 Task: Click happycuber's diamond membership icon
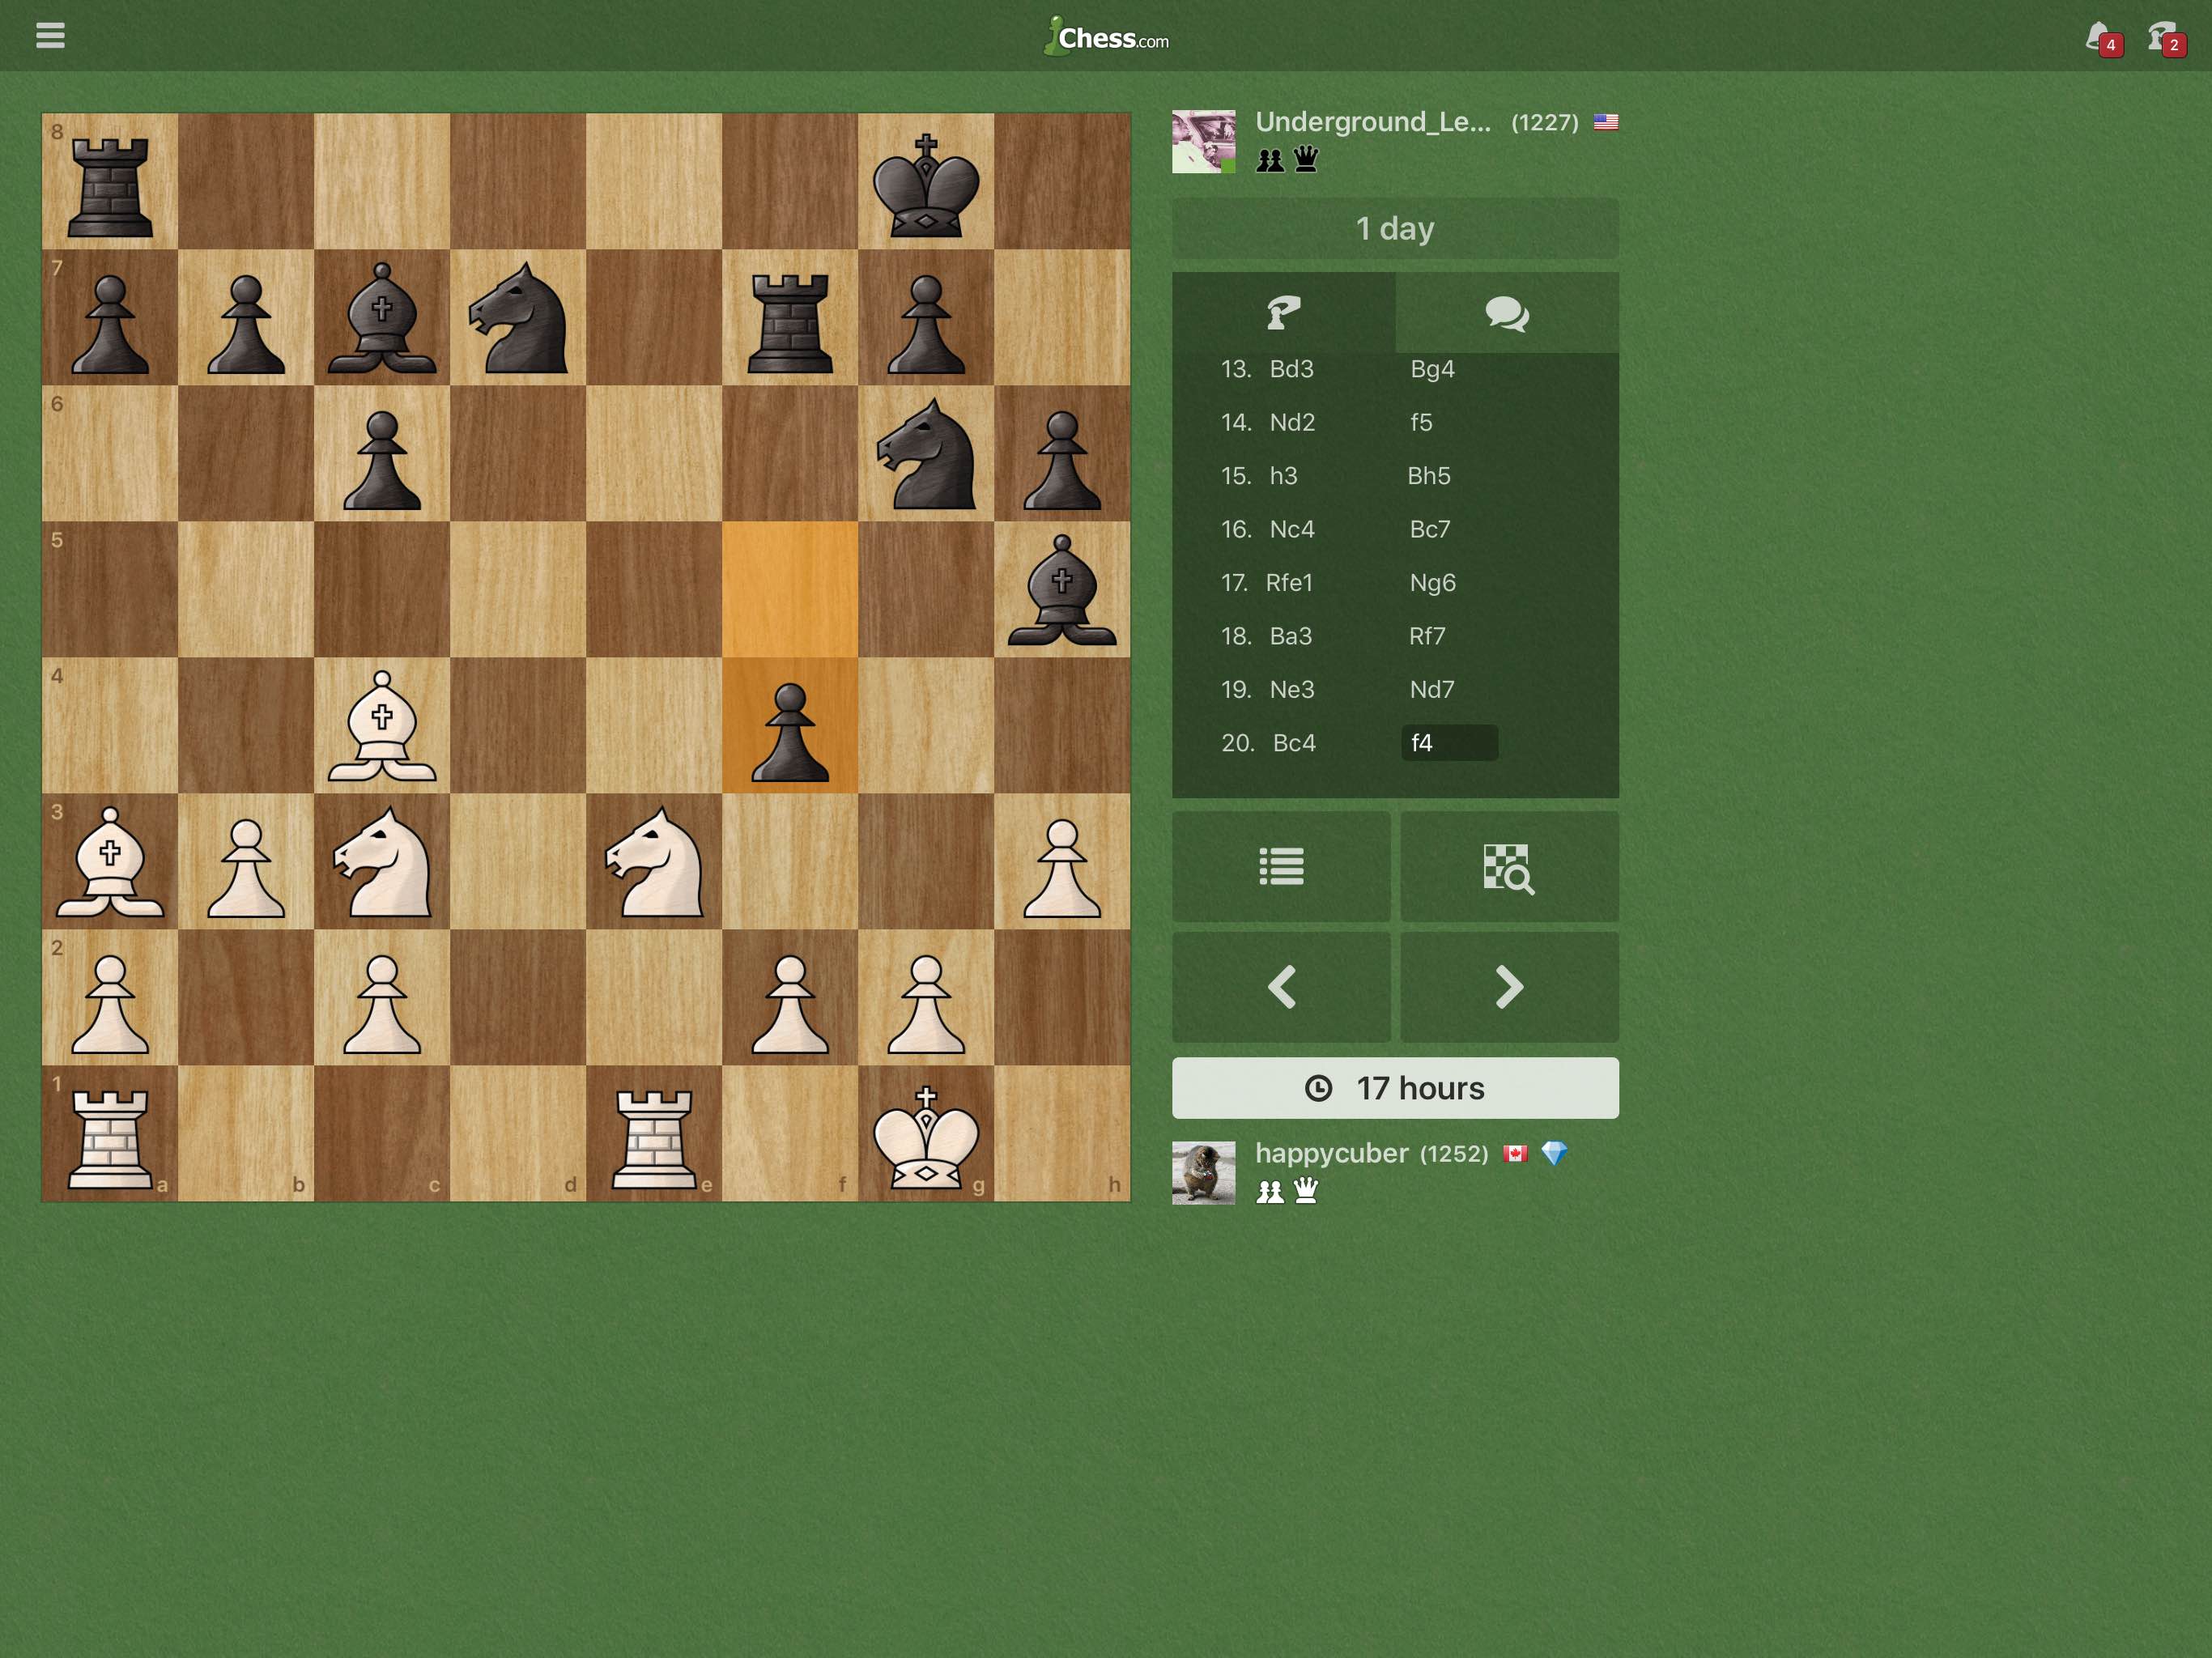point(1556,1152)
